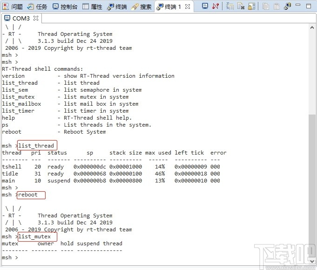Image resolution: width=317 pixels, height=270 pixels.
Task: Click the 'tidle' thread row name
Action: click(10, 174)
